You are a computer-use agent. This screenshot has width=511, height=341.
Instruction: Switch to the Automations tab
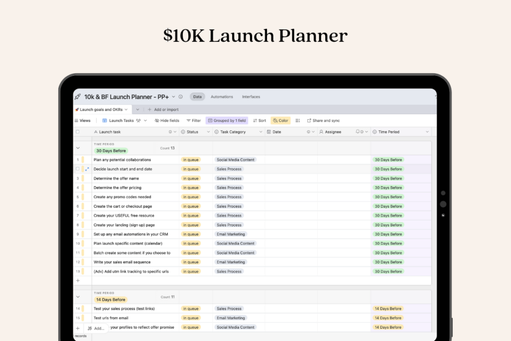tap(222, 97)
